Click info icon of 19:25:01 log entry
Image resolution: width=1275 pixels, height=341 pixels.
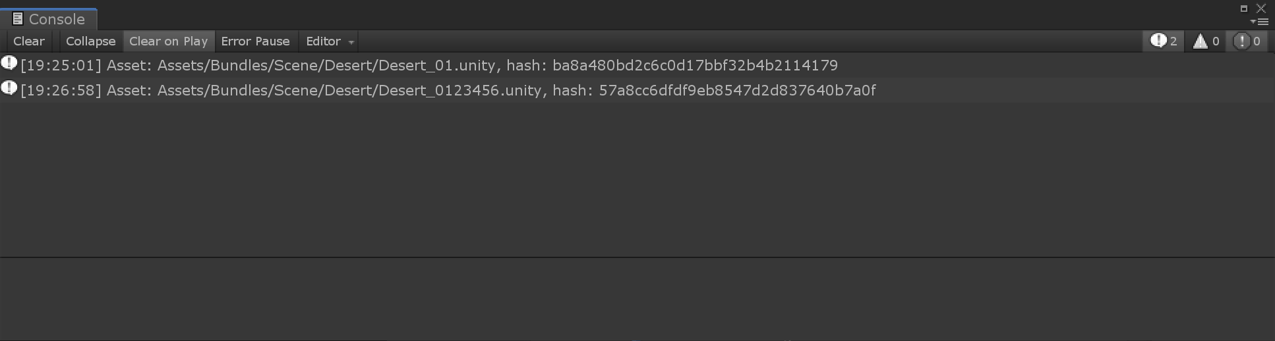(x=9, y=63)
